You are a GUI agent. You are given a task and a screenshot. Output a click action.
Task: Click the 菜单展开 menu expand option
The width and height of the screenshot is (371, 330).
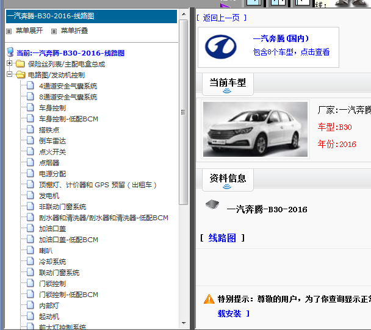tap(29, 30)
